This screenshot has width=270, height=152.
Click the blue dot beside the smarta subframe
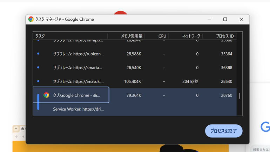(38, 67)
